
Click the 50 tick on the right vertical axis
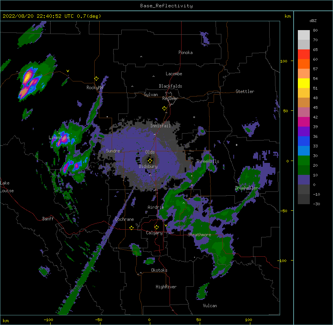285,111
